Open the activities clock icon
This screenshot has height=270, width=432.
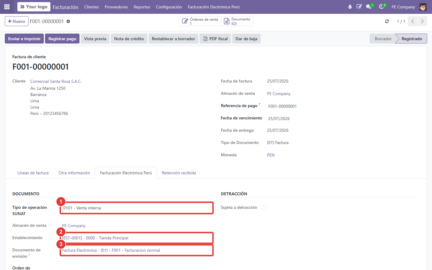point(382,7)
